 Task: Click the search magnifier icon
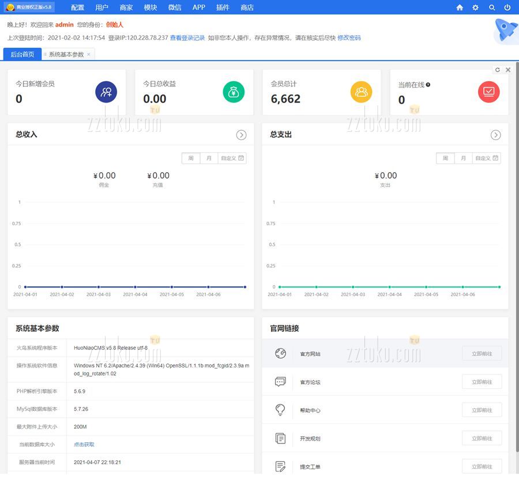pyautogui.click(x=492, y=7)
